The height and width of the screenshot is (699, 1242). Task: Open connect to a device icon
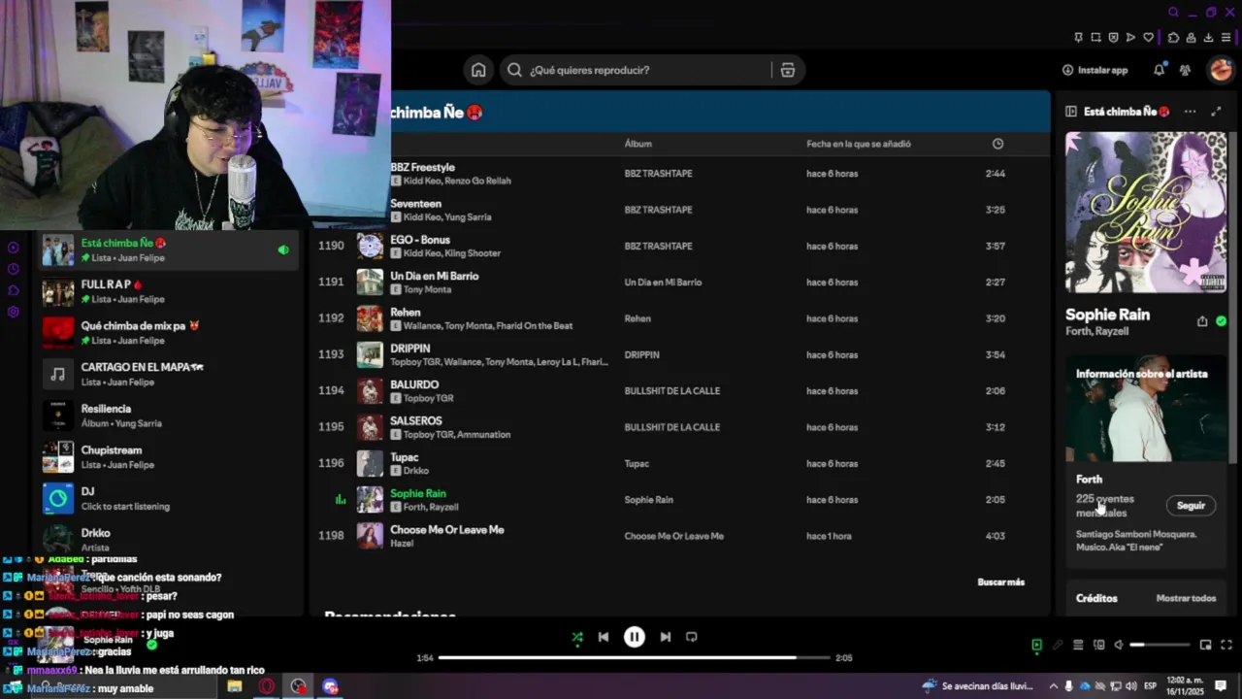tap(1098, 645)
